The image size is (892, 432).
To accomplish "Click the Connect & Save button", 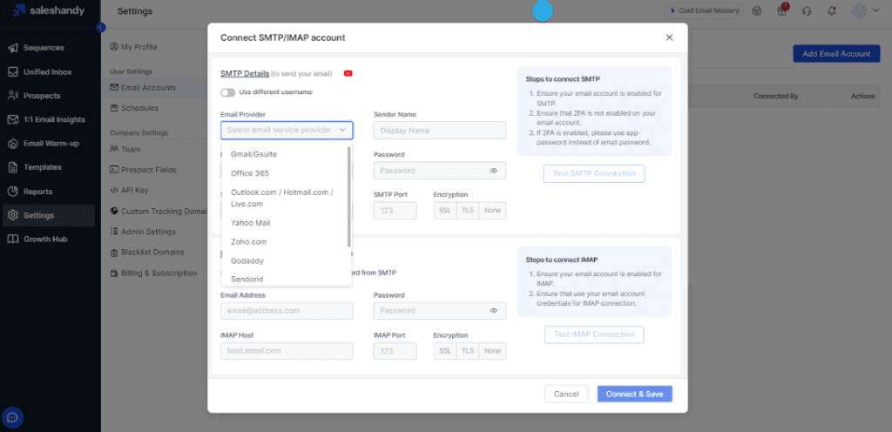I will point(635,394).
